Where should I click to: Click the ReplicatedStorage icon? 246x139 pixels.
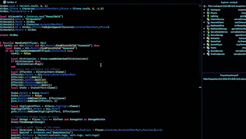click(208, 29)
